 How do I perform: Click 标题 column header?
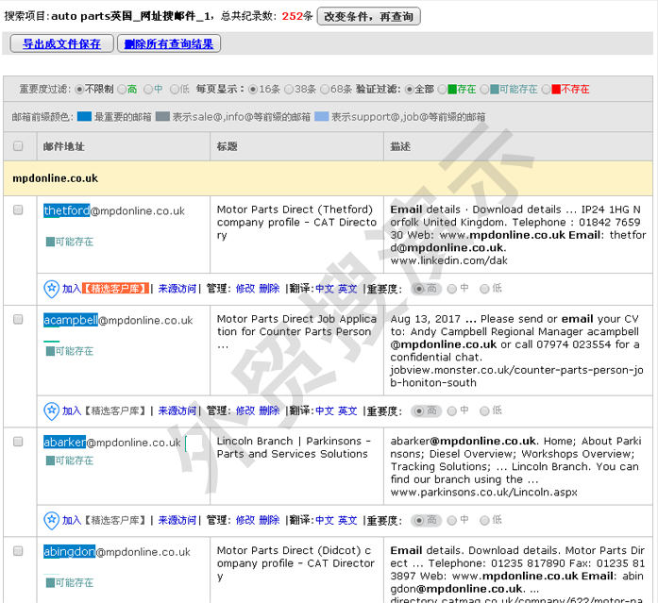pos(227,146)
